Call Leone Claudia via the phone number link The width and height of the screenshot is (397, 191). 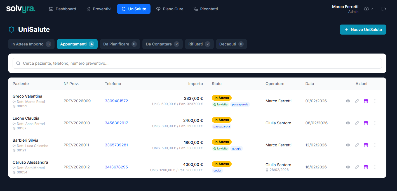pyautogui.click(x=117, y=123)
